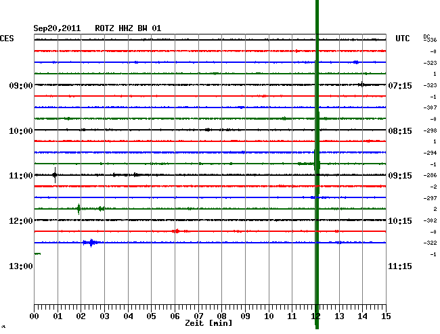The image size is (440, 334).
Task: Click the 12:00 local time label
Action: point(21,221)
